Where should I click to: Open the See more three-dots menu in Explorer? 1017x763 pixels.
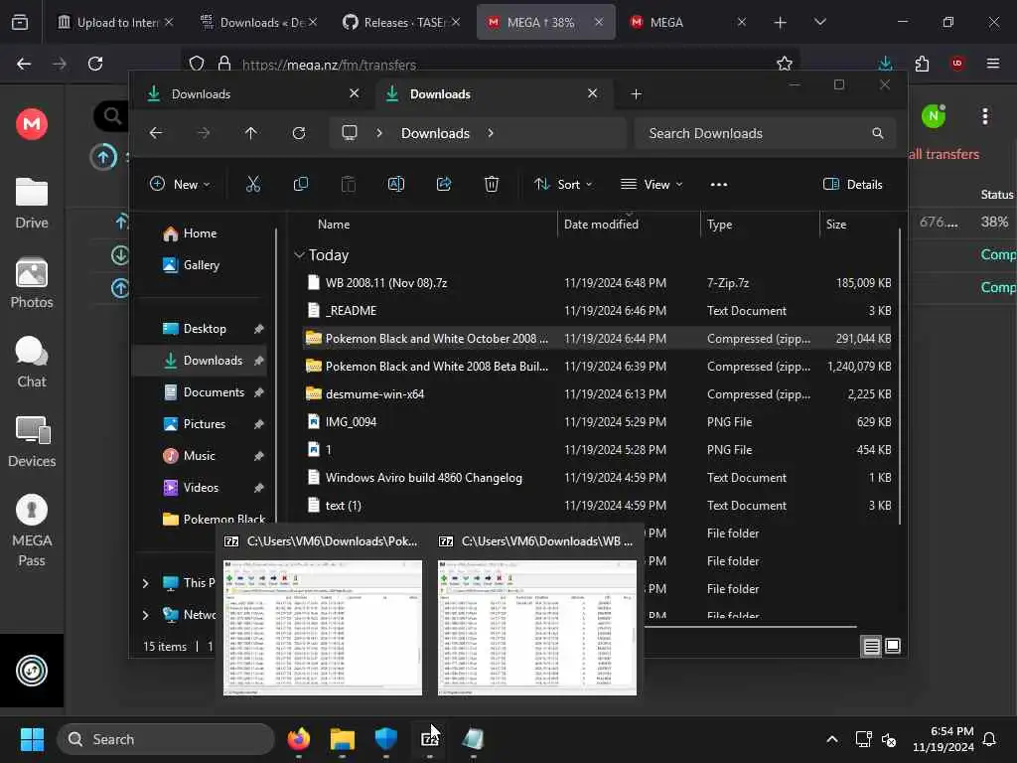point(719,184)
